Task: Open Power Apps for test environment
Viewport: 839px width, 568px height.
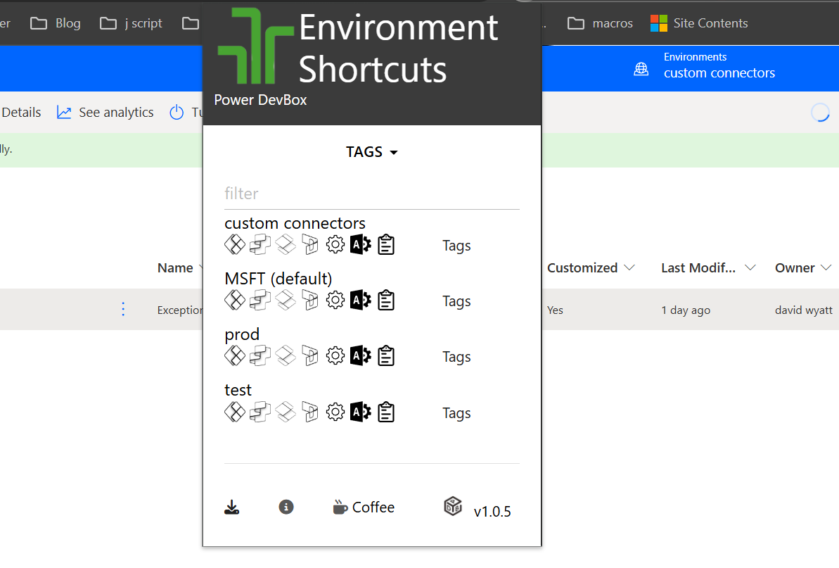Action: (x=234, y=412)
